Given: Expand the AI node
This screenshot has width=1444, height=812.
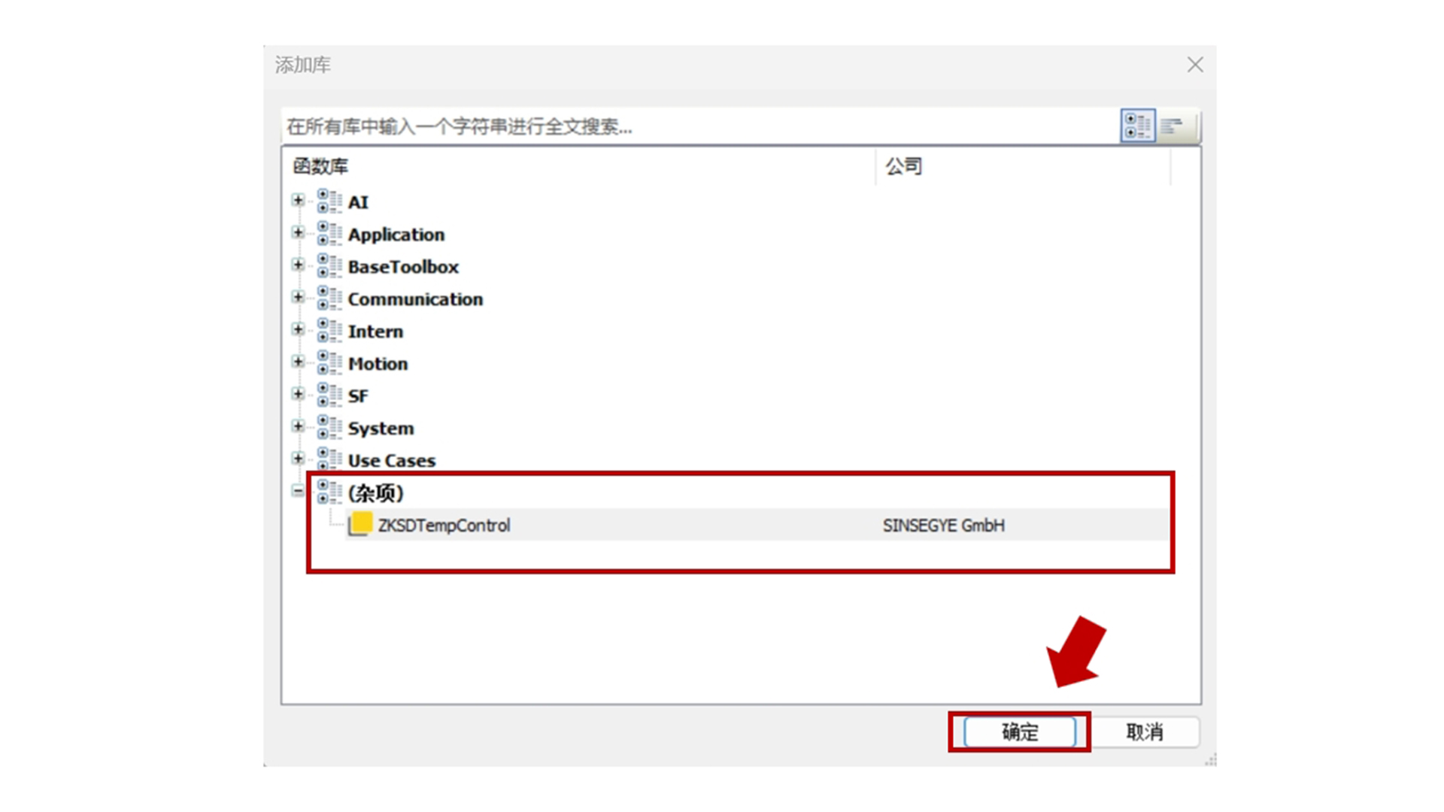Looking at the screenshot, I should 298,200.
